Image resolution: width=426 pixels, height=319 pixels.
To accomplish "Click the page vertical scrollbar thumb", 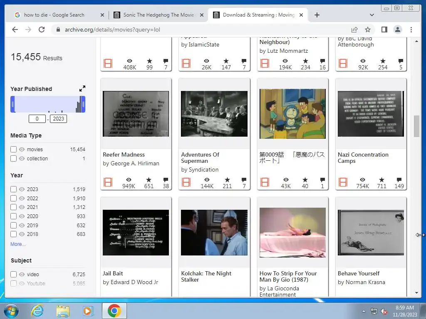I will click(416, 126).
